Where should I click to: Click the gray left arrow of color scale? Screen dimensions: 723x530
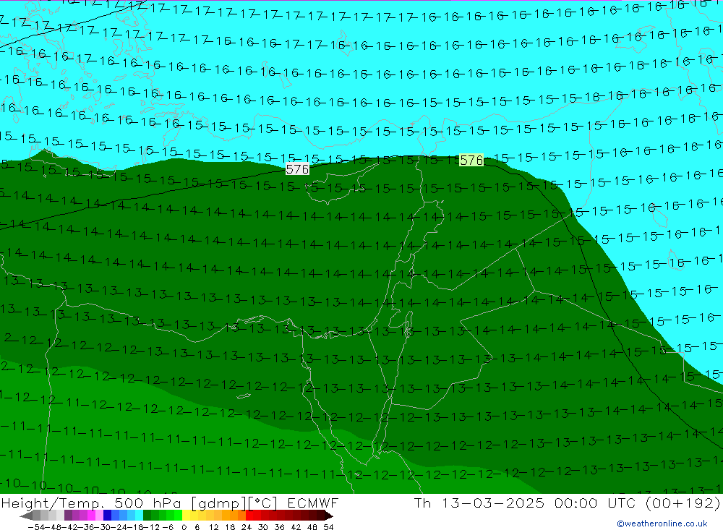pos(26,516)
